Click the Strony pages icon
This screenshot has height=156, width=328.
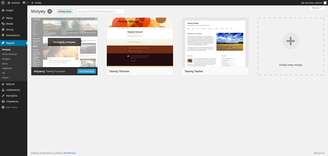click(3, 30)
